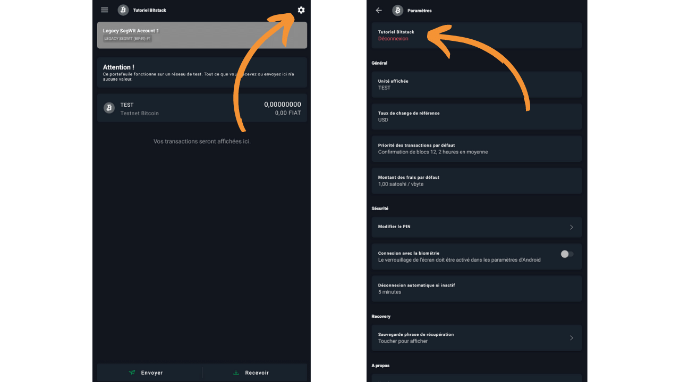Open Taux de change de référence setting
The width and height of the screenshot is (680, 382).
click(477, 117)
